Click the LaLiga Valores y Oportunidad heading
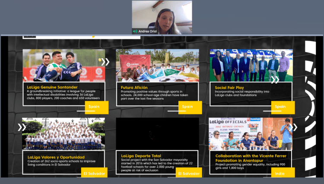The image size is (324, 184). coord(56,157)
